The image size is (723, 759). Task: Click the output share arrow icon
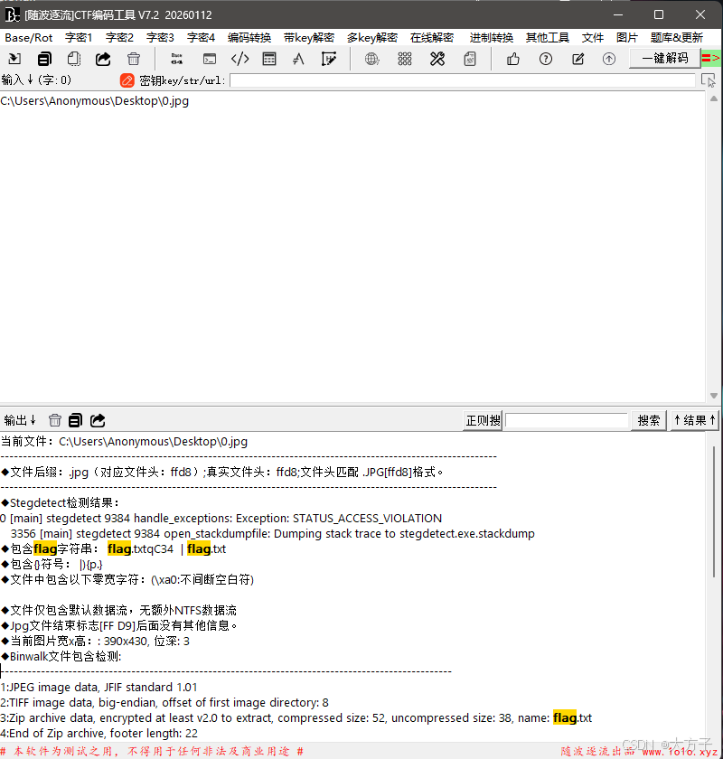(x=98, y=420)
